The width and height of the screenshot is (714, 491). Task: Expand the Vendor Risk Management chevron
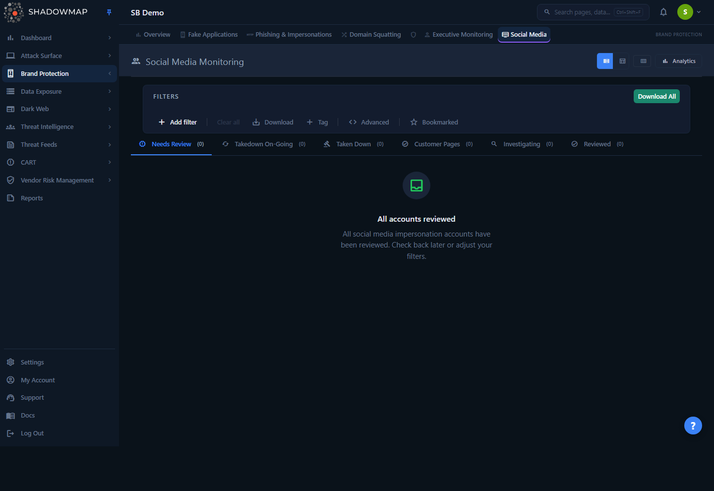pos(110,180)
